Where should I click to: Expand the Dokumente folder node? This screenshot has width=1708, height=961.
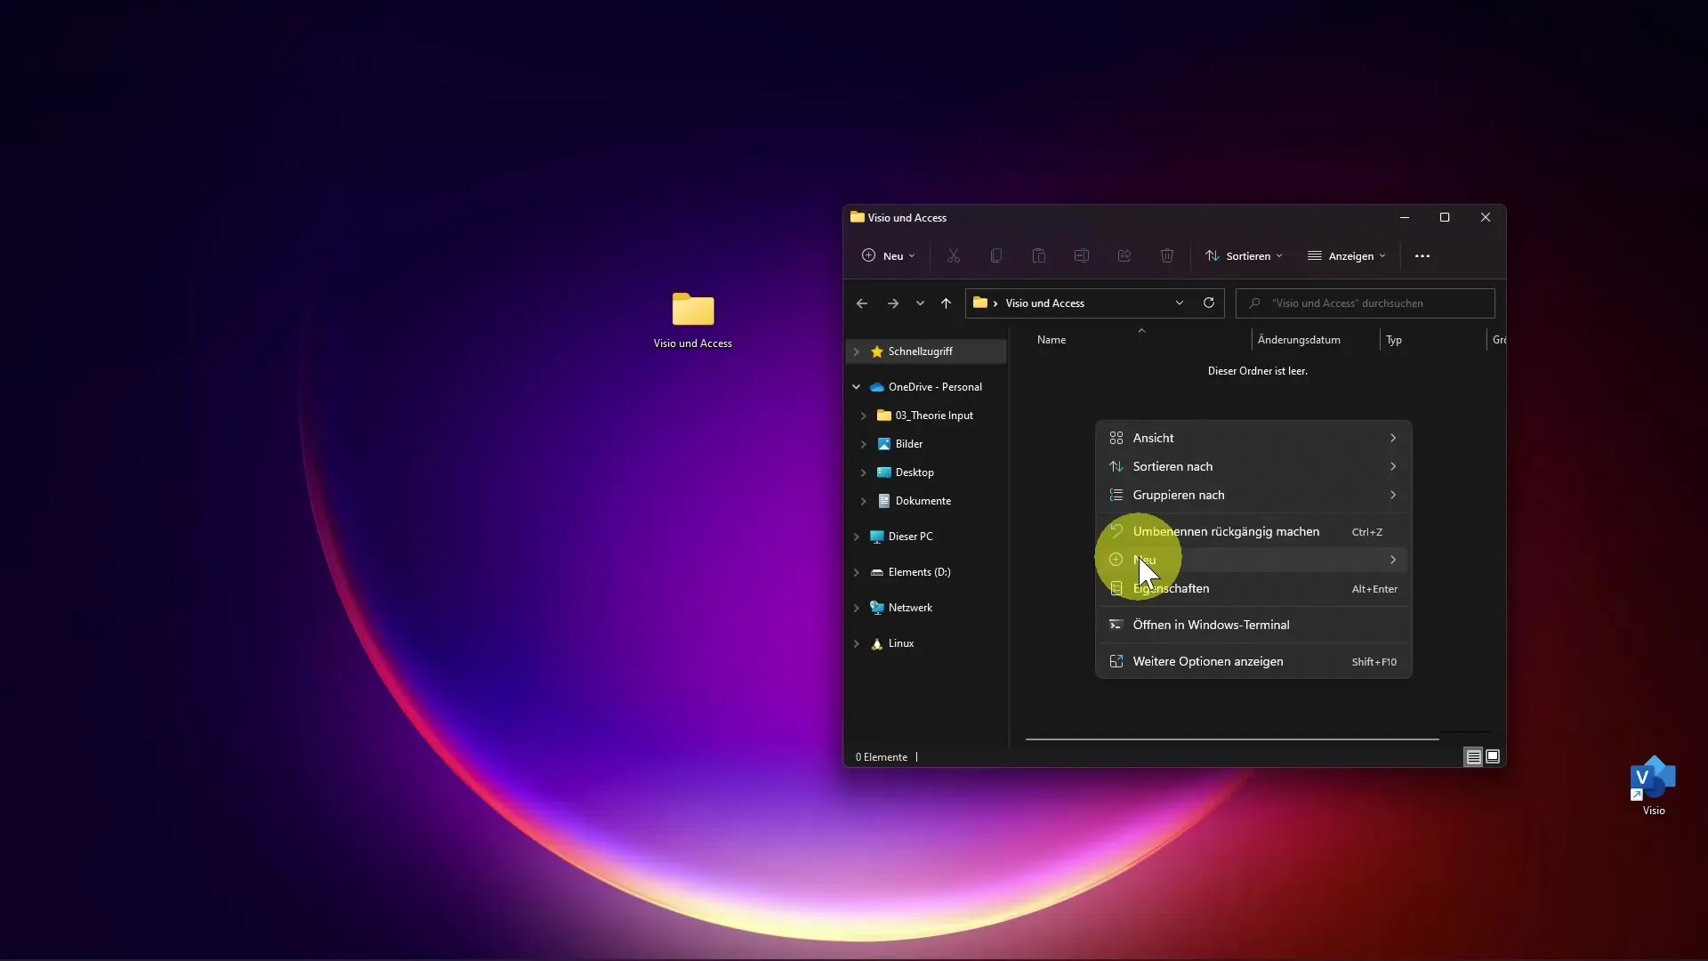(x=863, y=501)
